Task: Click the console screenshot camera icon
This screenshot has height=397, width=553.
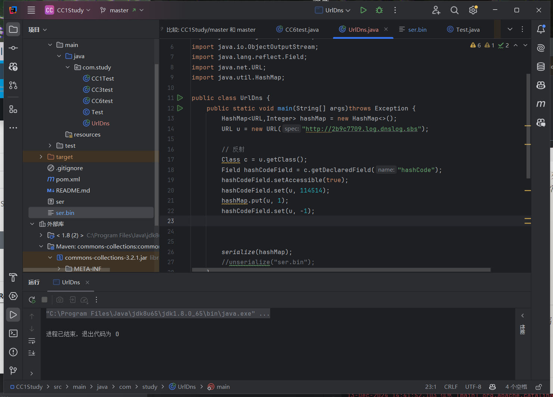Action: (60, 300)
